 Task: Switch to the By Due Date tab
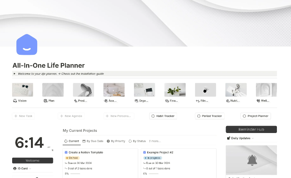click(x=93, y=141)
